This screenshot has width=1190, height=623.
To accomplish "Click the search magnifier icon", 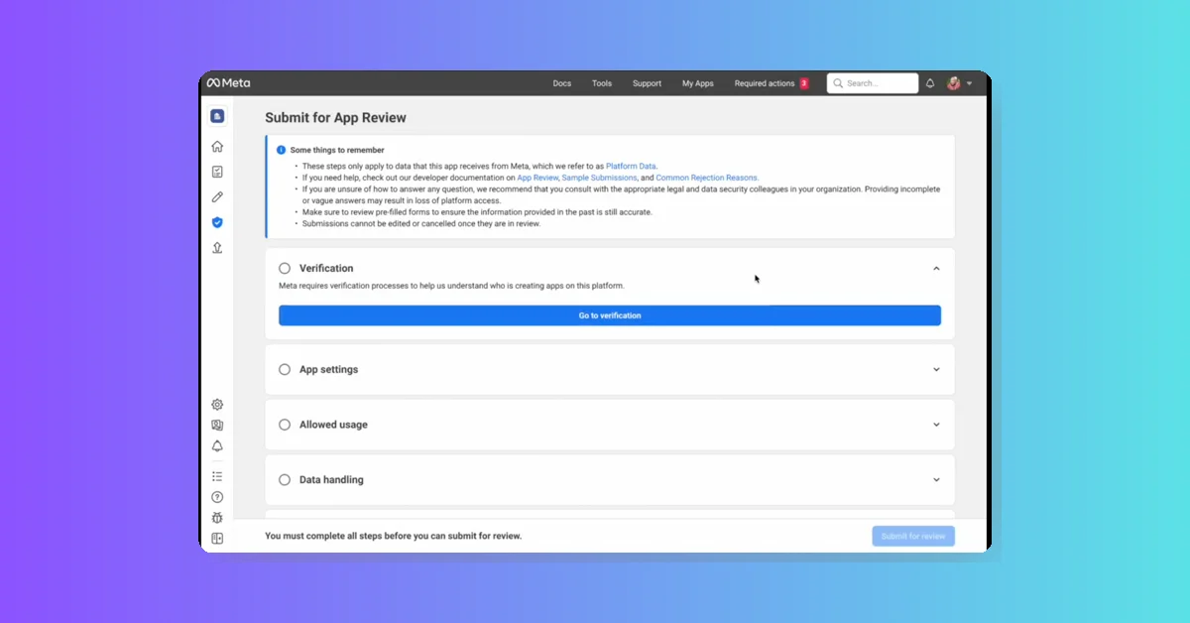I will [839, 83].
